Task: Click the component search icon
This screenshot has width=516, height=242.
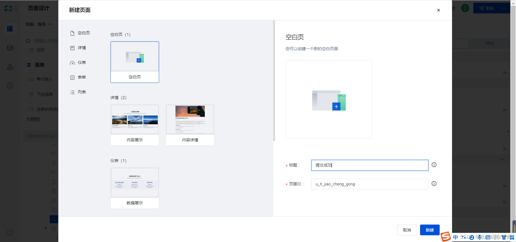Action: coord(28,41)
